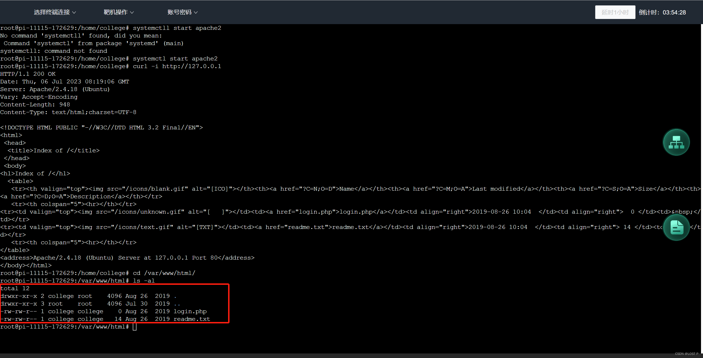
Task: Click the 'Content-Type: text/html;charset=UTF-8' line
Action: coord(68,112)
